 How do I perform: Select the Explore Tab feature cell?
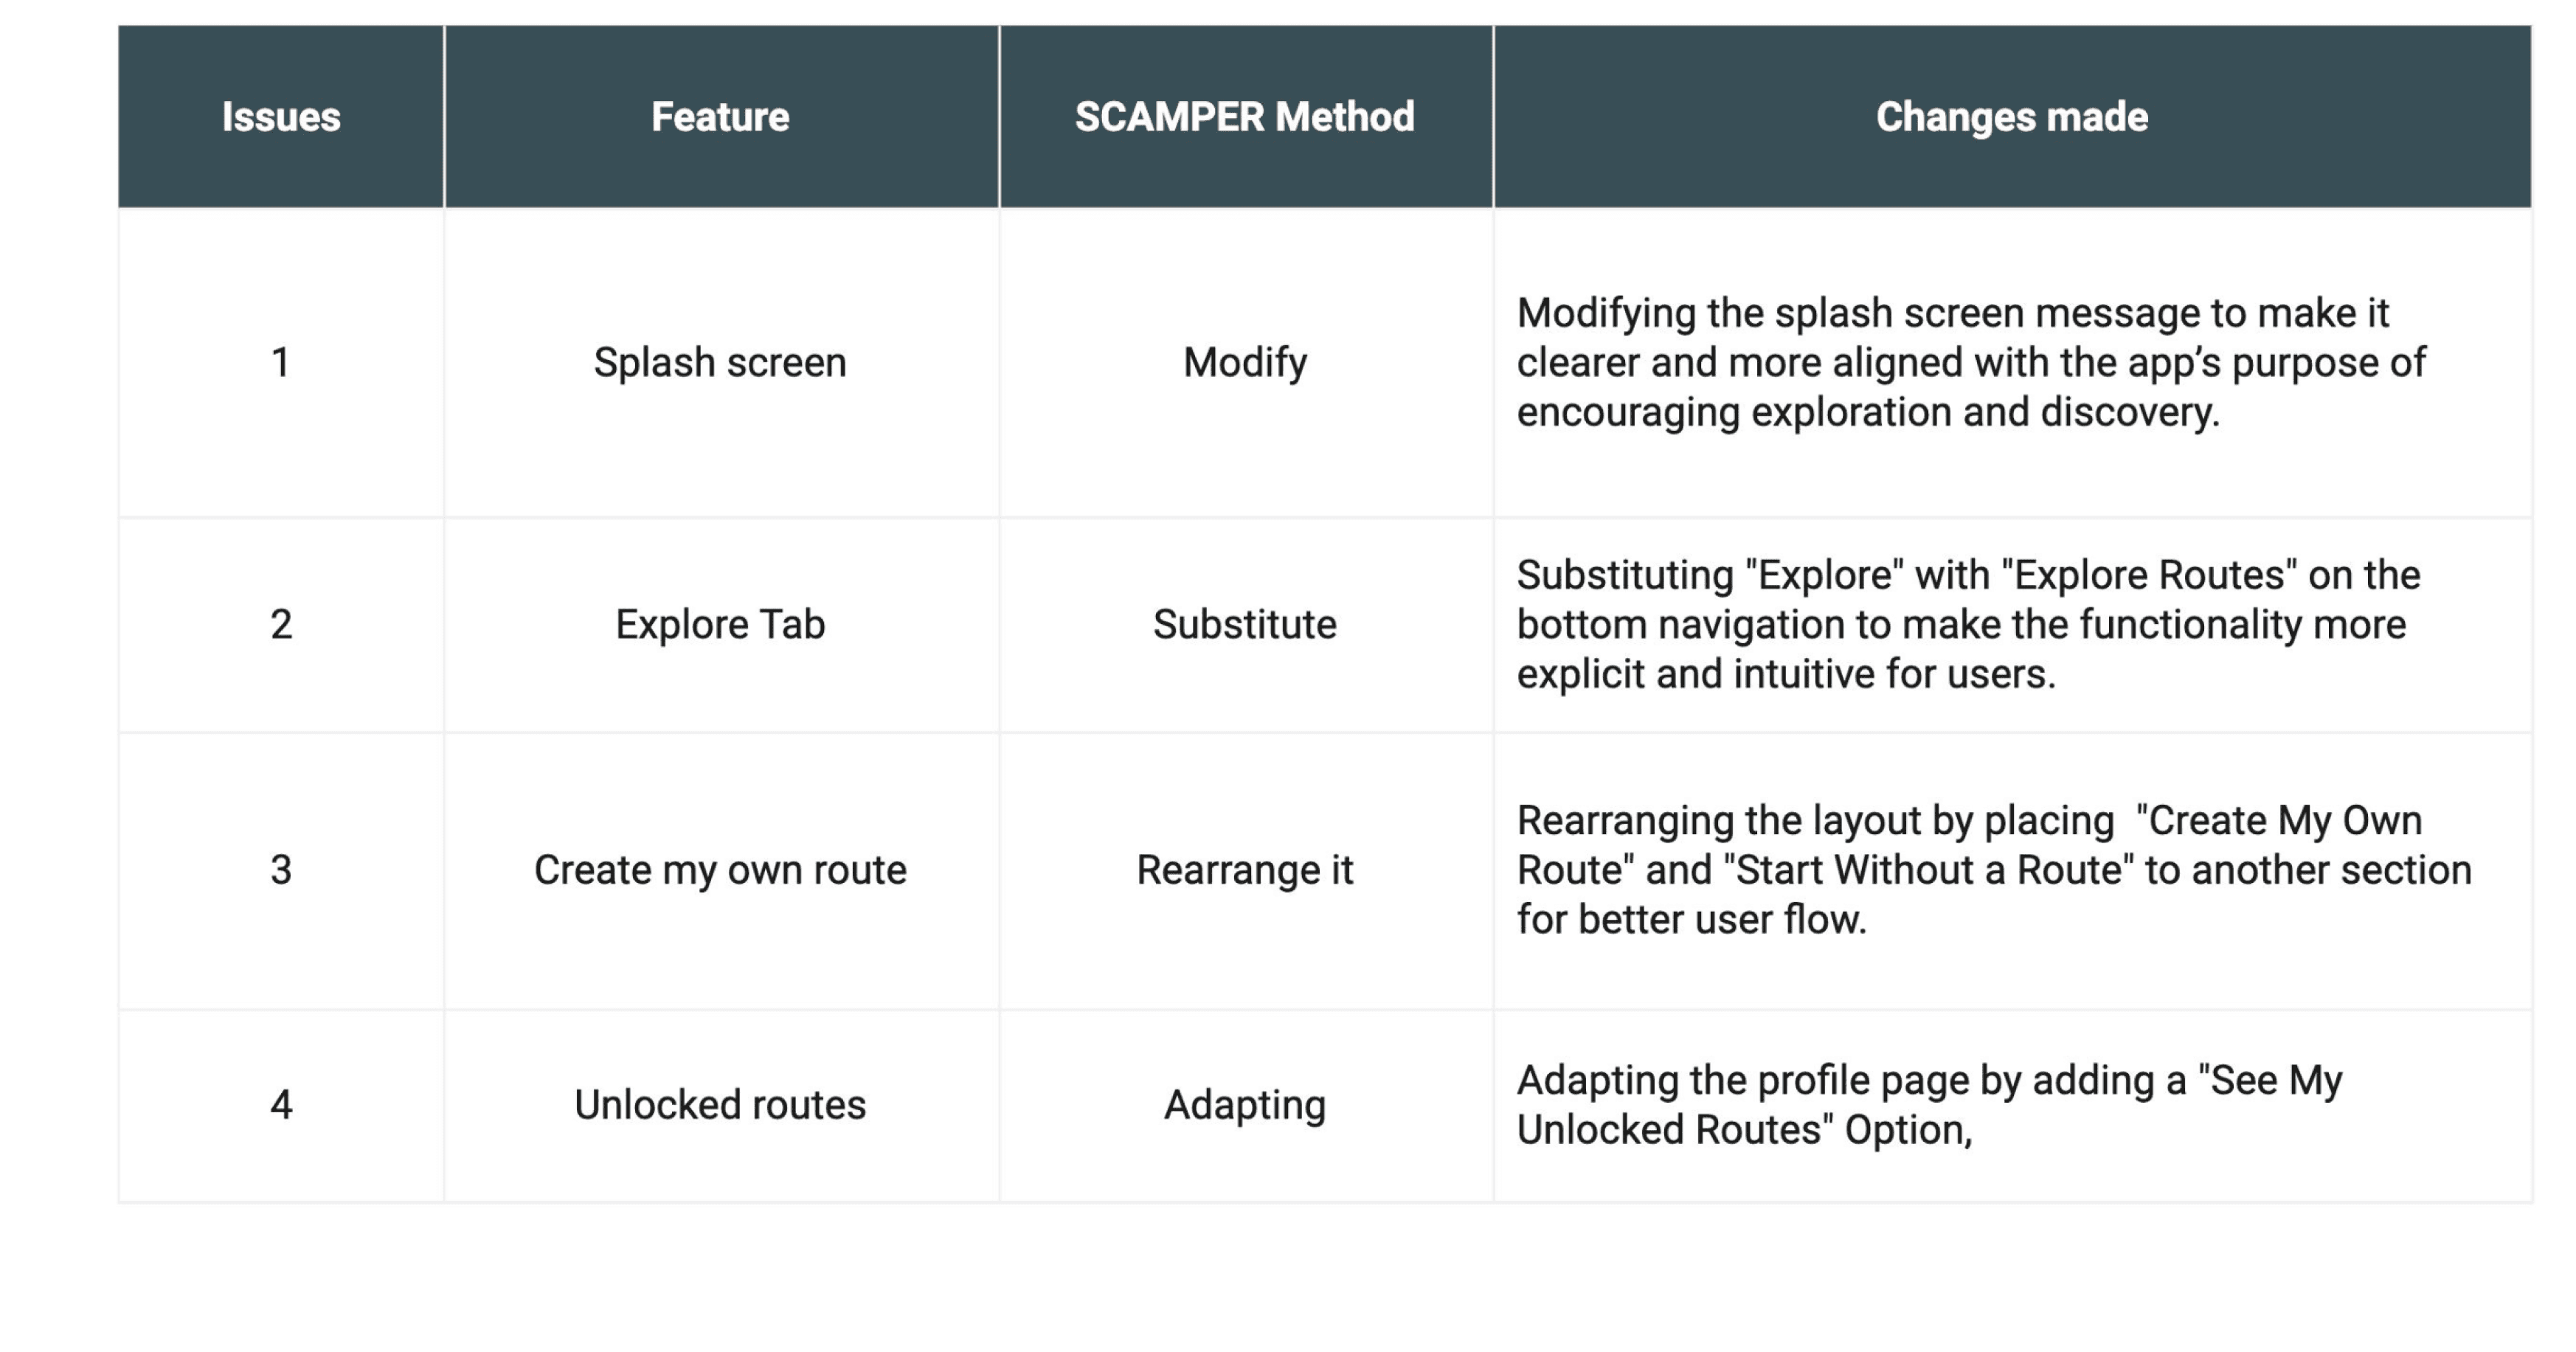pos(721,624)
